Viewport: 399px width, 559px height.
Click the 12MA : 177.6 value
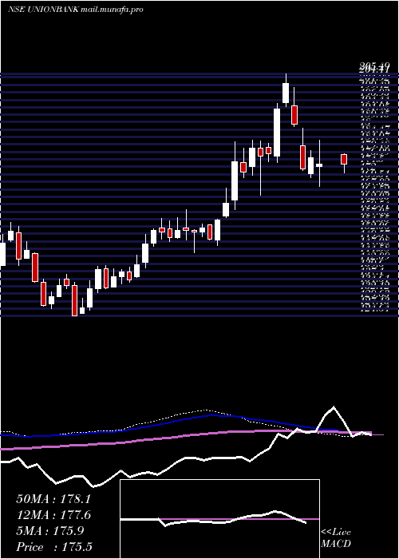point(53,515)
